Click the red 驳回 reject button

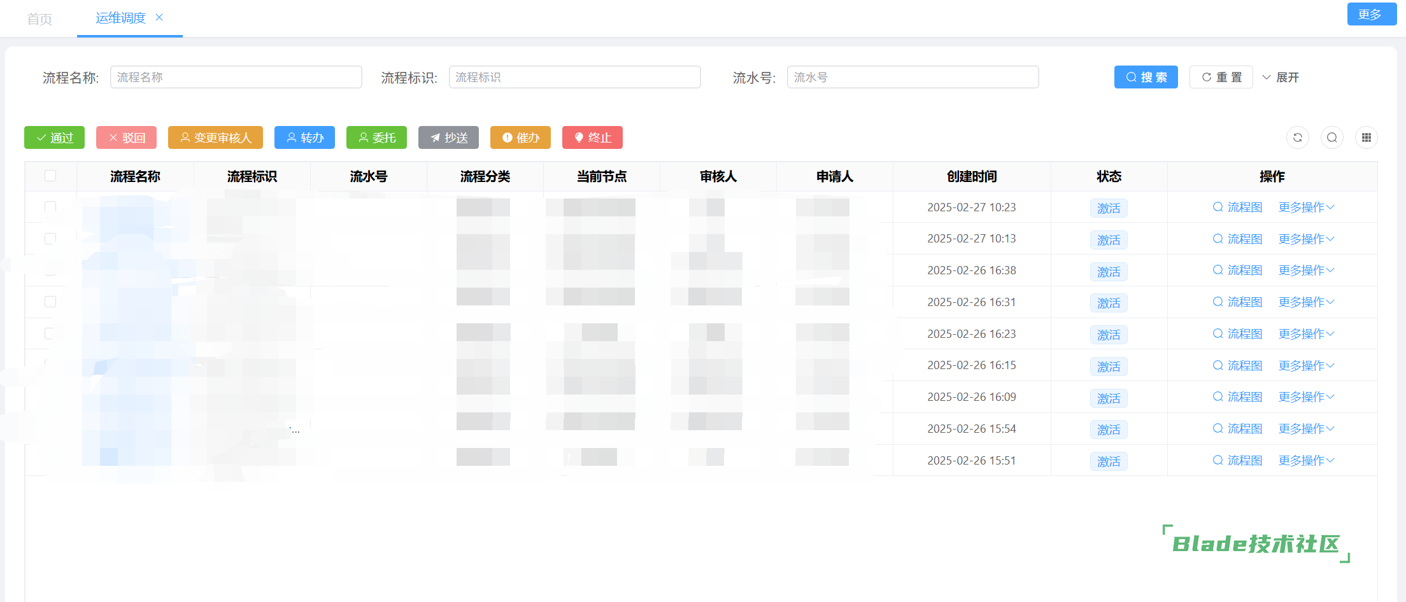pos(126,137)
